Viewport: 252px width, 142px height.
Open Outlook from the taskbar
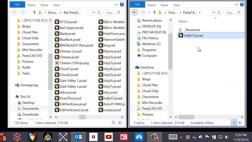(78, 137)
